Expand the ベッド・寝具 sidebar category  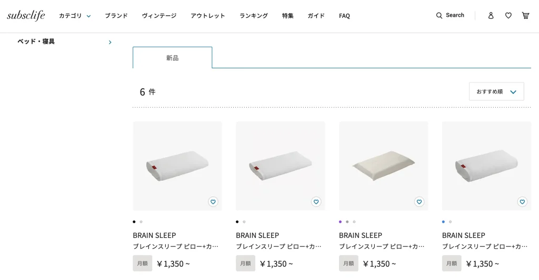[110, 42]
